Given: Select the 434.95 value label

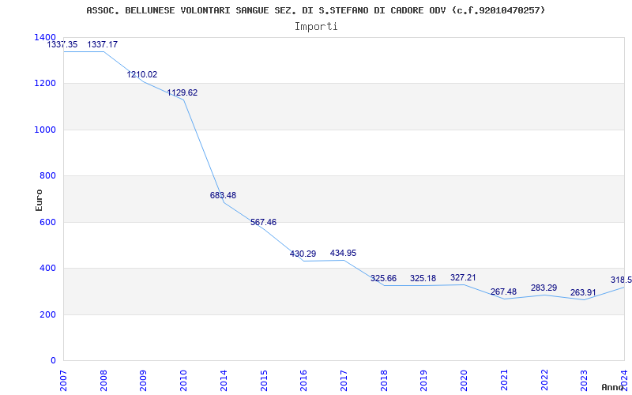Looking at the screenshot, I should pyautogui.click(x=343, y=253).
